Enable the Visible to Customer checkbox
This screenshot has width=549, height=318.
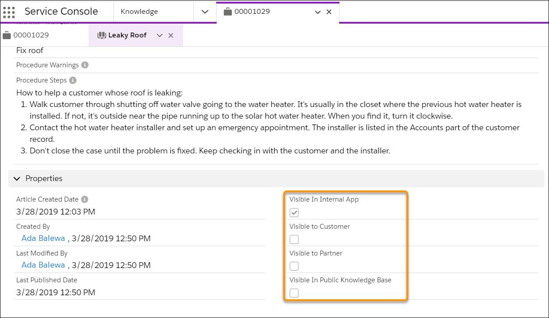point(294,240)
